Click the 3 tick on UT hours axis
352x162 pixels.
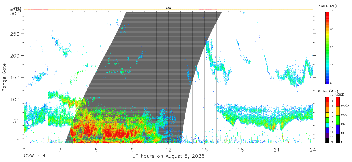(60, 149)
